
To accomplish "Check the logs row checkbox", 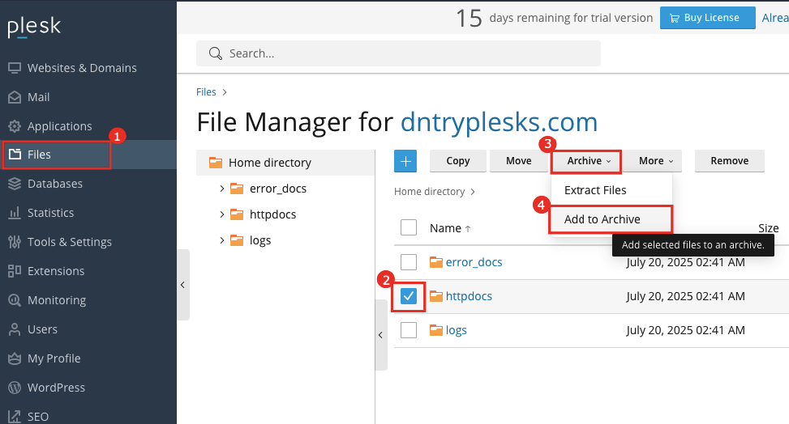I will 409,330.
